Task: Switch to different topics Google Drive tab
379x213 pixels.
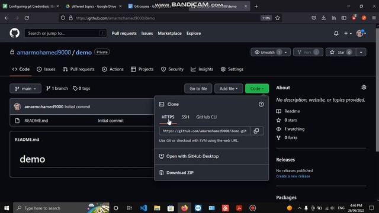Action: (x=94, y=7)
